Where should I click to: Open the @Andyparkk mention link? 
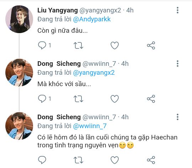pyautogui.click(x=92, y=19)
